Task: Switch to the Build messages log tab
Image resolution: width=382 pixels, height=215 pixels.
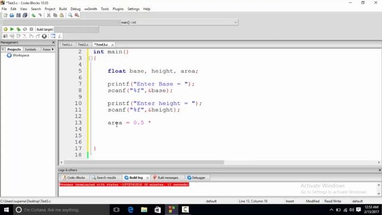Action: click(166, 178)
